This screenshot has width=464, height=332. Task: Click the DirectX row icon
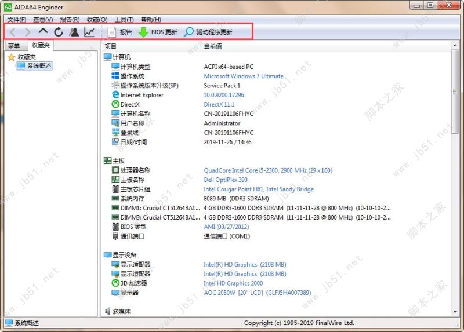115,104
